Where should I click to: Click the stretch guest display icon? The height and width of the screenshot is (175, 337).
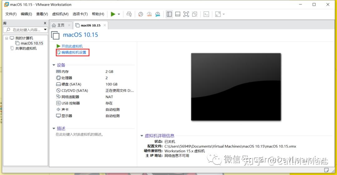click(218, 14)
